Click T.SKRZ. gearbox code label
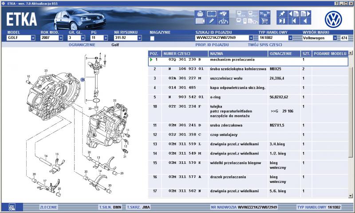355x213 pixels. coord(134,207)
